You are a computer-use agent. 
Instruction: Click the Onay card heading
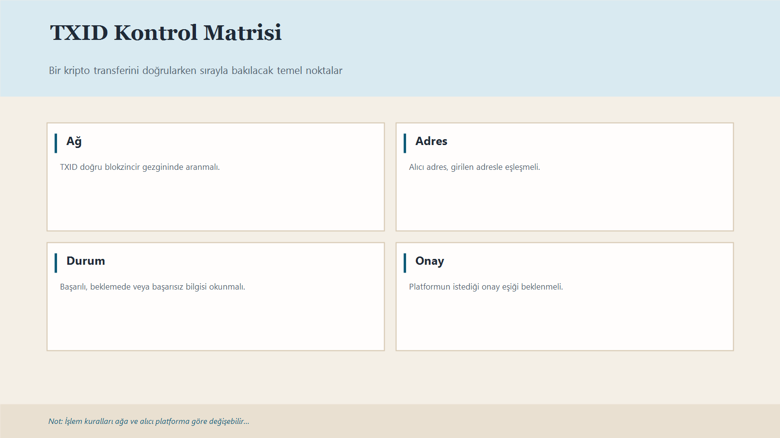tap(429, 261)
